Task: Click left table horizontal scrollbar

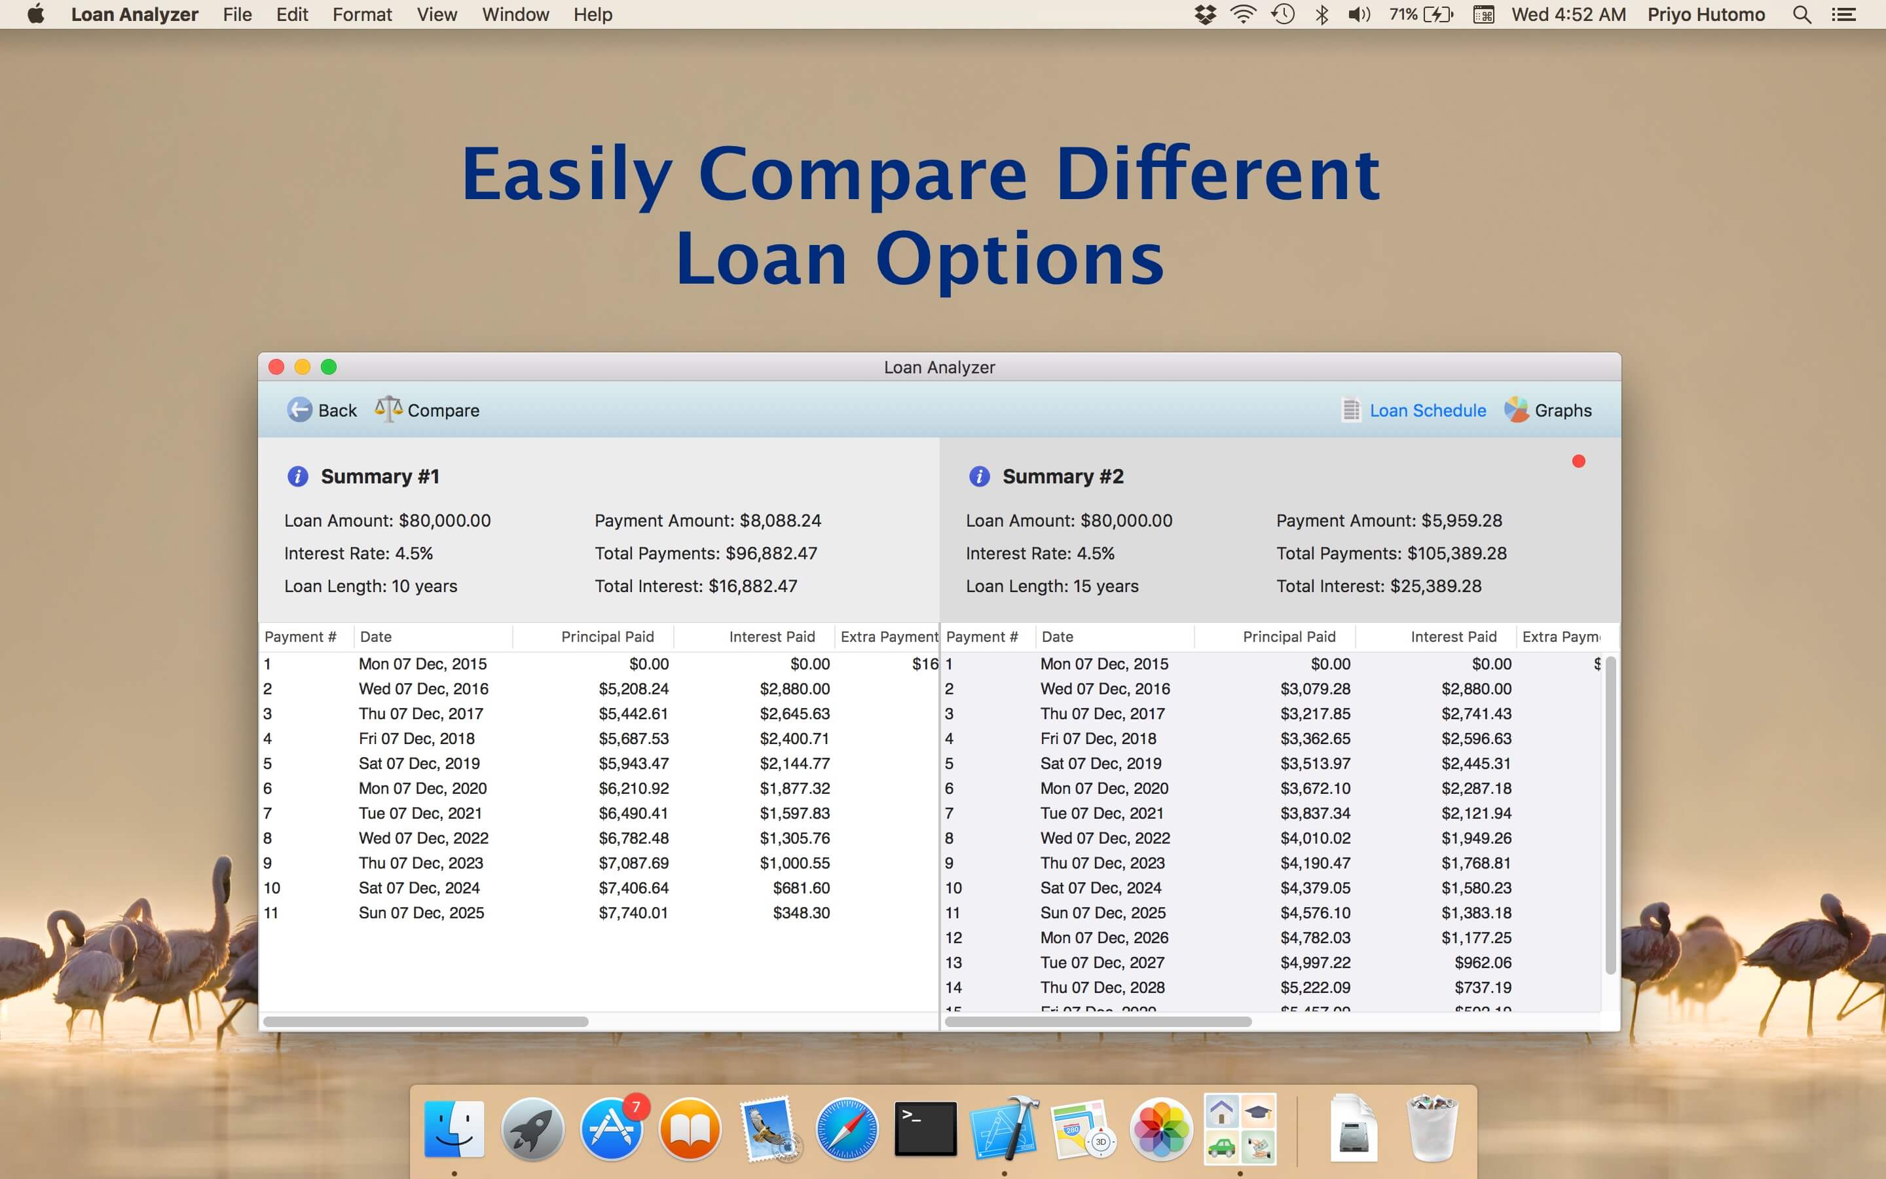Action: point(426,1022)
